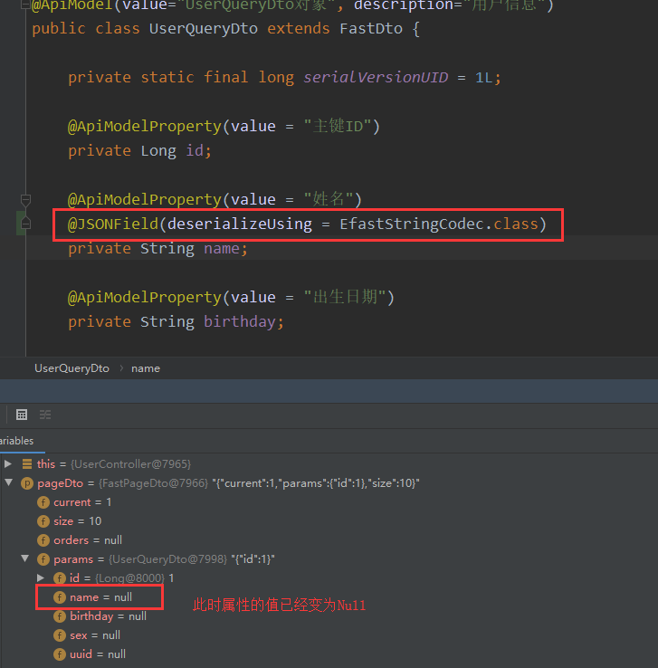Click the serialVersionUID field name

coord(376,77)
